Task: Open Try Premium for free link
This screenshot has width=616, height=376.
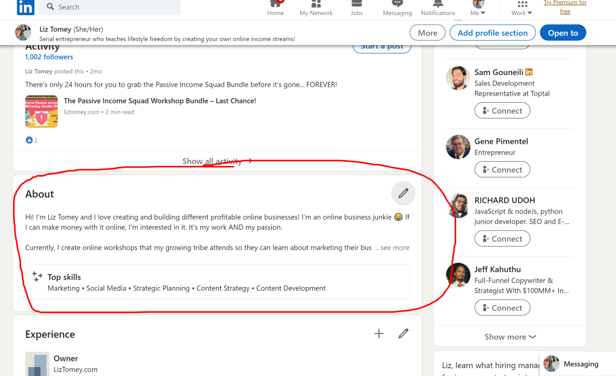Action: [565, 7]
